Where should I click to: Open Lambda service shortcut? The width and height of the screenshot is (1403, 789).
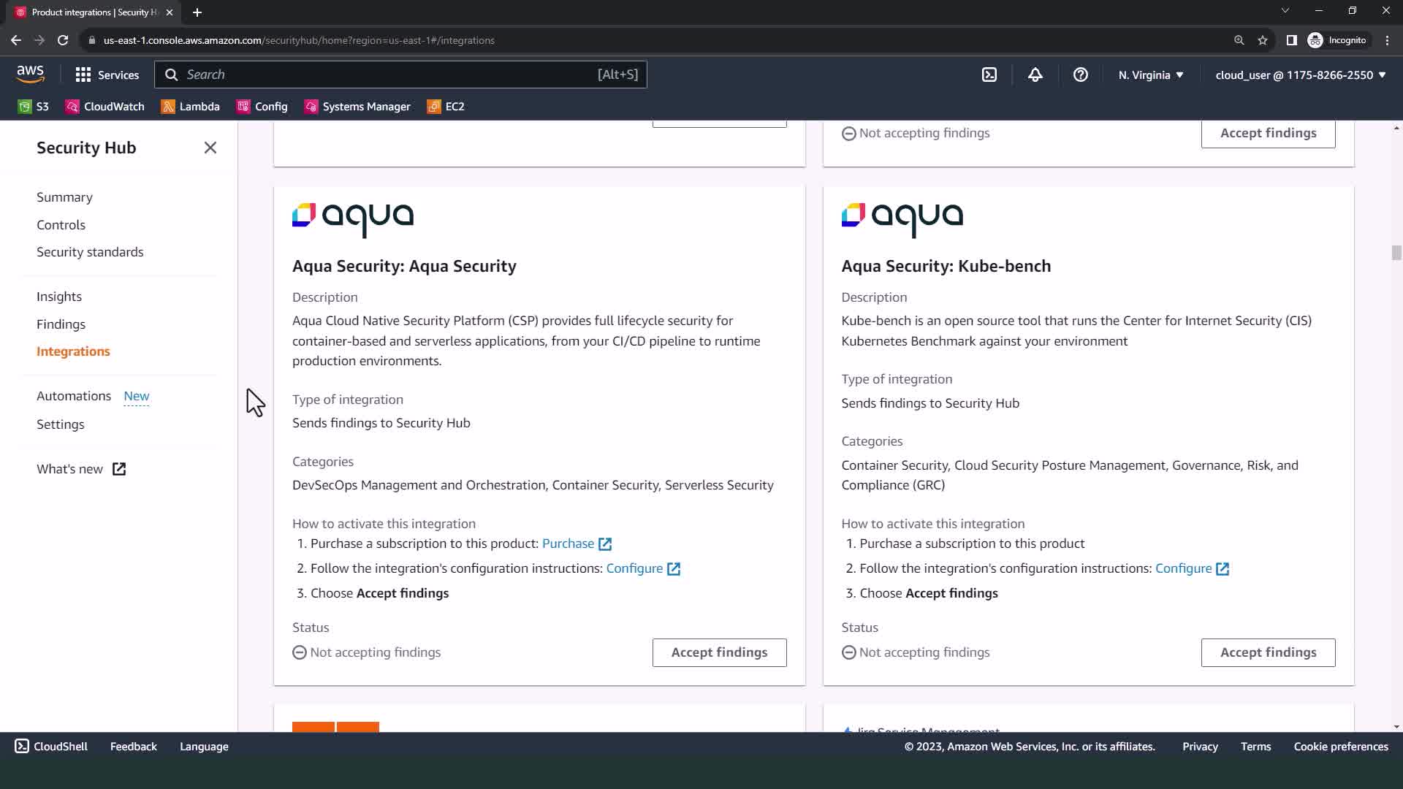point(191,107)
